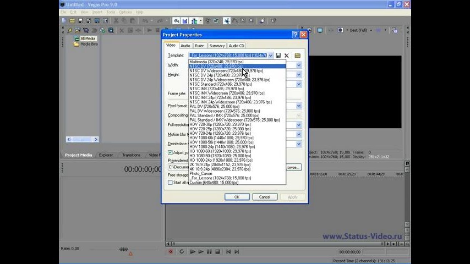This screenshot has width=470, height=264.
Task: Pick the Photo_Canon template from the list
Action: point(201,173)
